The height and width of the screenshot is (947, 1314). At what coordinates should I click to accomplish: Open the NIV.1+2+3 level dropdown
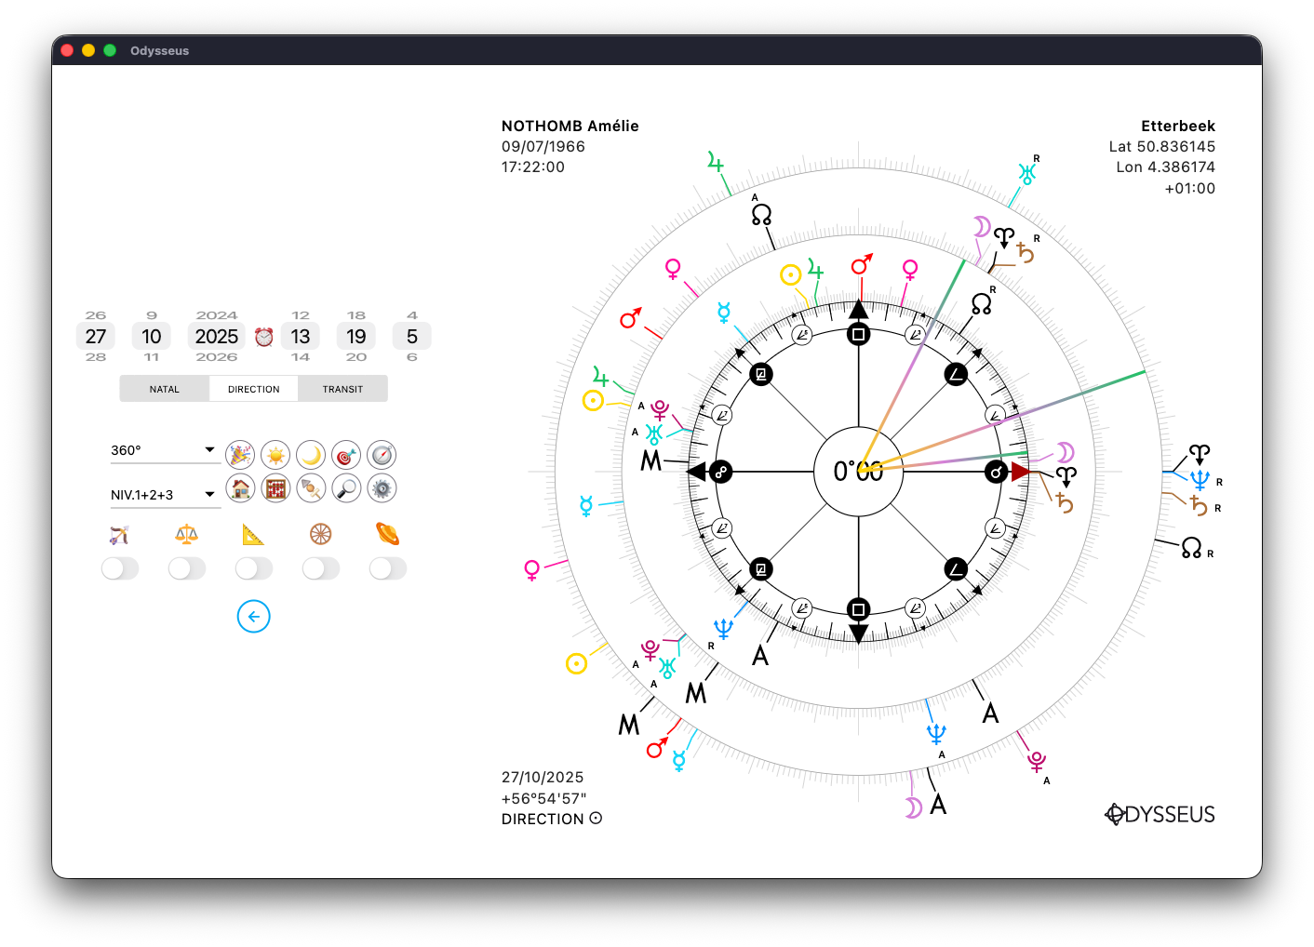[x=165, y=495]
